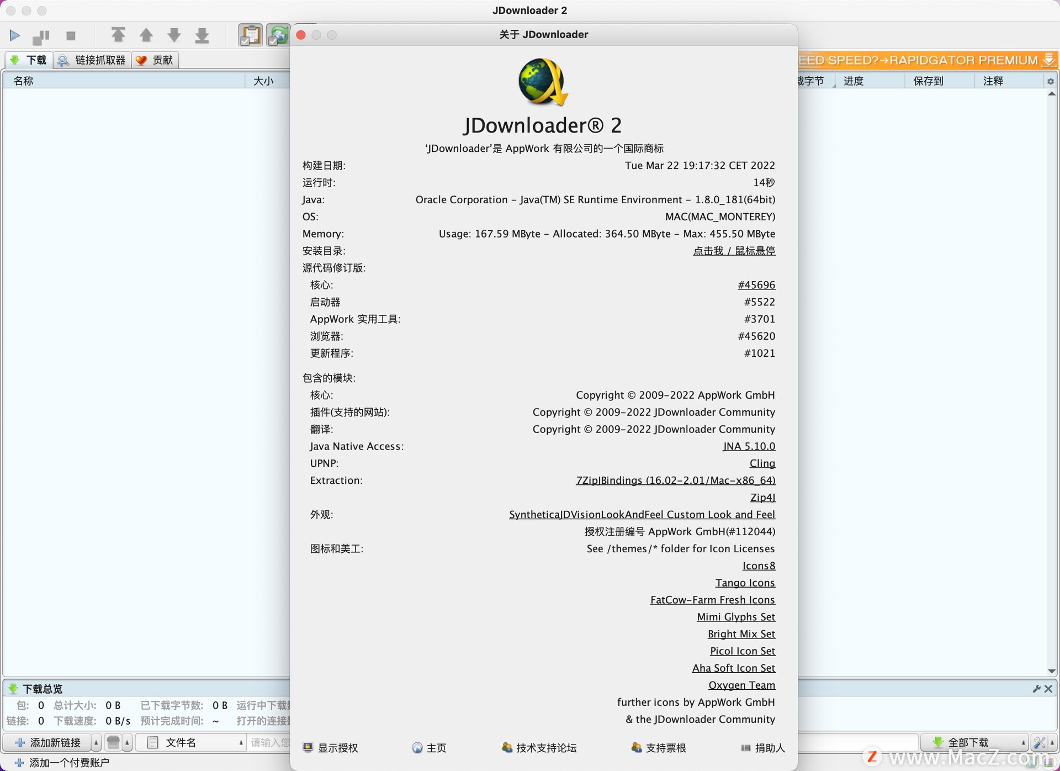The width and height of the screenshot is (1060, 771).
Task: Click 主页 homepage button
Action: pyautogui.click(x=429, y=748)
